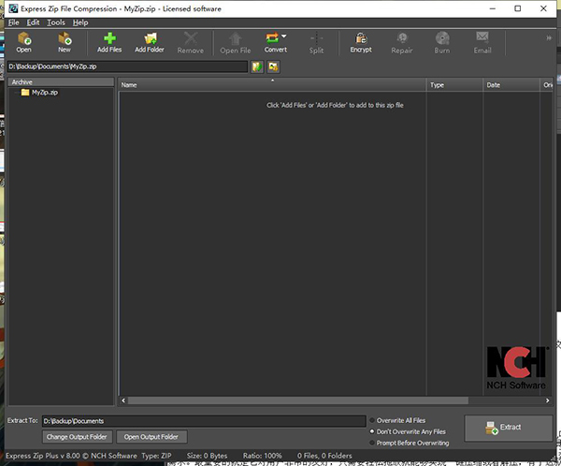
Task: Expand the toolbar overflow chevron
Action: [x=549, y=38]
